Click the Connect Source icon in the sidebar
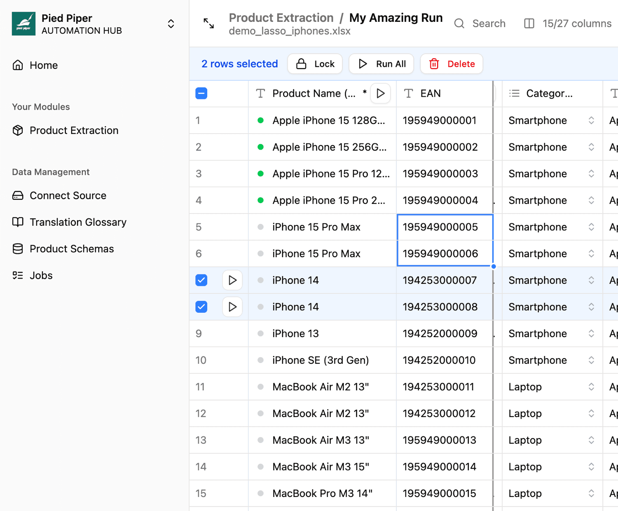The height and width of the screenshot is (511, 618). (x=18, y=195)
